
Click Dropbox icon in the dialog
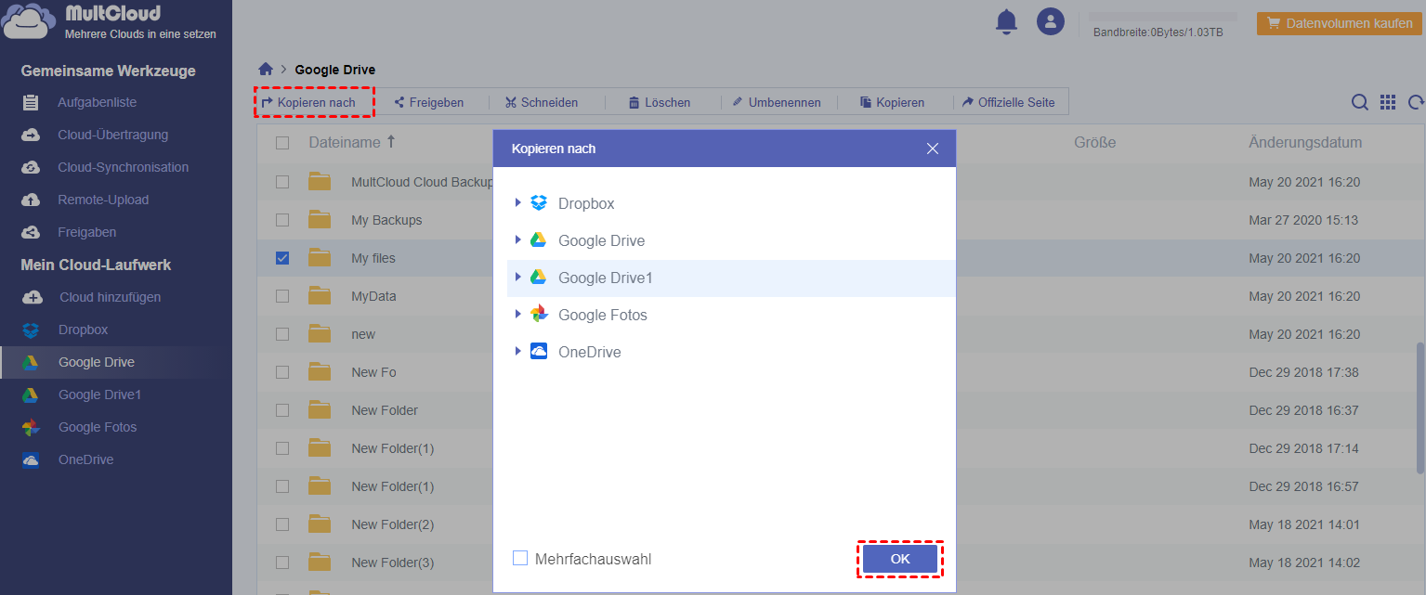point(539,203)
